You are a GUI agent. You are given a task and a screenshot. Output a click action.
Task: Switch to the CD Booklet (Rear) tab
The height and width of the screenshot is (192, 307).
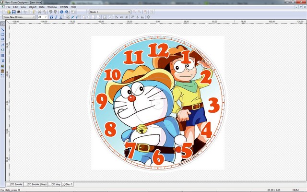click(x=35, y=184)
